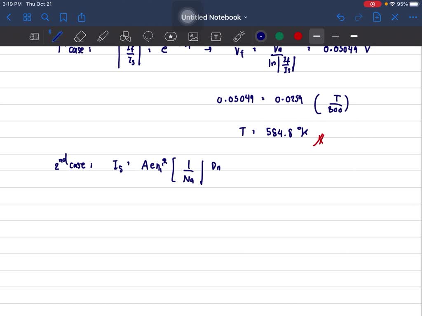Open the Elements sticker tool
Screen dimensions: 422x316
pos(171,37)
